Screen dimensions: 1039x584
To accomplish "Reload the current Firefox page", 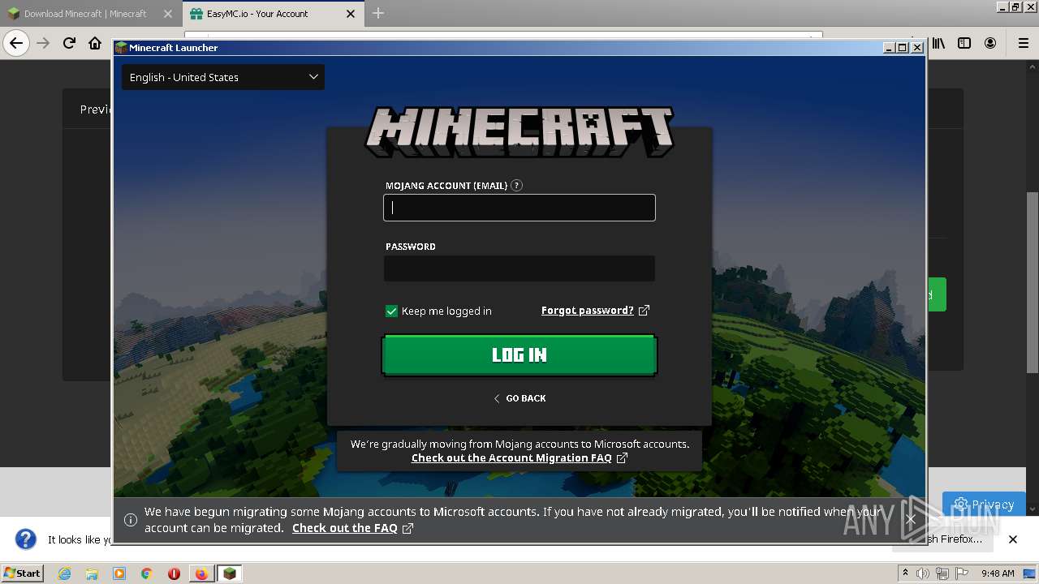I will (69, 43).
